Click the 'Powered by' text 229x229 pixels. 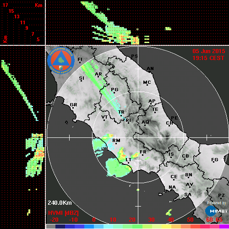[x=217, y=203]
